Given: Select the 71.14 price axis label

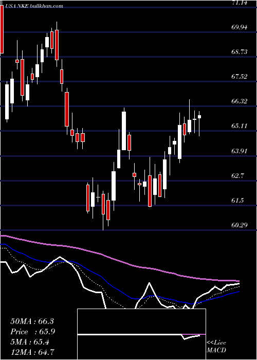Looking at the screenshot, I should pyautogui.click(x=240, y=3).
